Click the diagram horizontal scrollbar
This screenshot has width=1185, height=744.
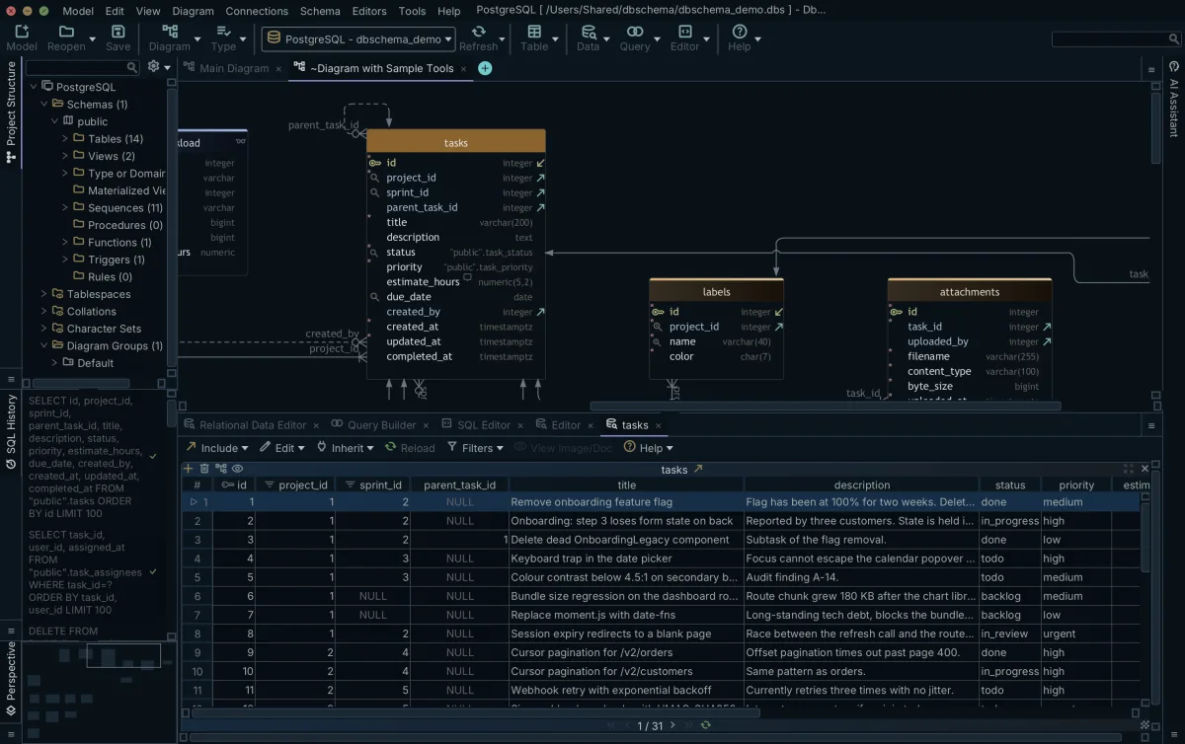point(825,406)
